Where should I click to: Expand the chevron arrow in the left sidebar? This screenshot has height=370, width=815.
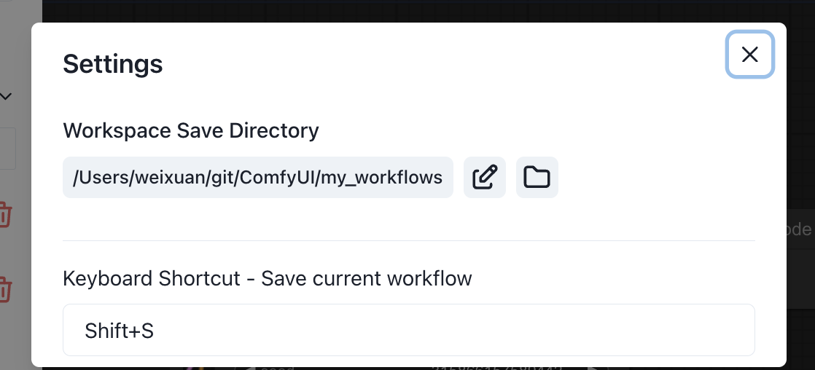click(x=6, y=96)
